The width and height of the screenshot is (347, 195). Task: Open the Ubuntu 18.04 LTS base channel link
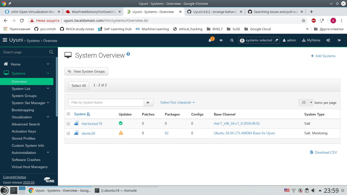(x=244, y=133)
